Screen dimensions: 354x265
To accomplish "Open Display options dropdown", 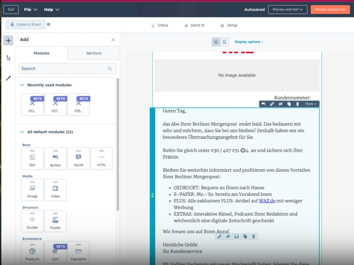I will pos(249,42).
